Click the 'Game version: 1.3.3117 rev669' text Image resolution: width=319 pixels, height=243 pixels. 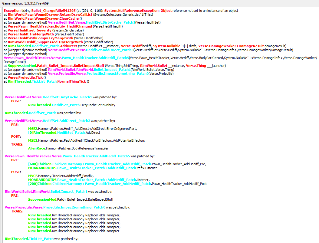[25, 3]
